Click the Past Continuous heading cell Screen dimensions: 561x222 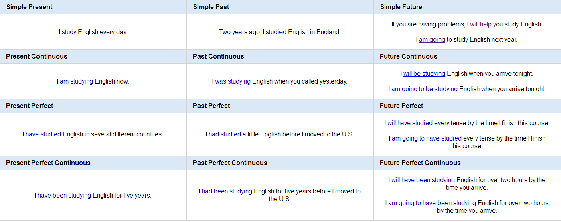(x=280, y=57)
